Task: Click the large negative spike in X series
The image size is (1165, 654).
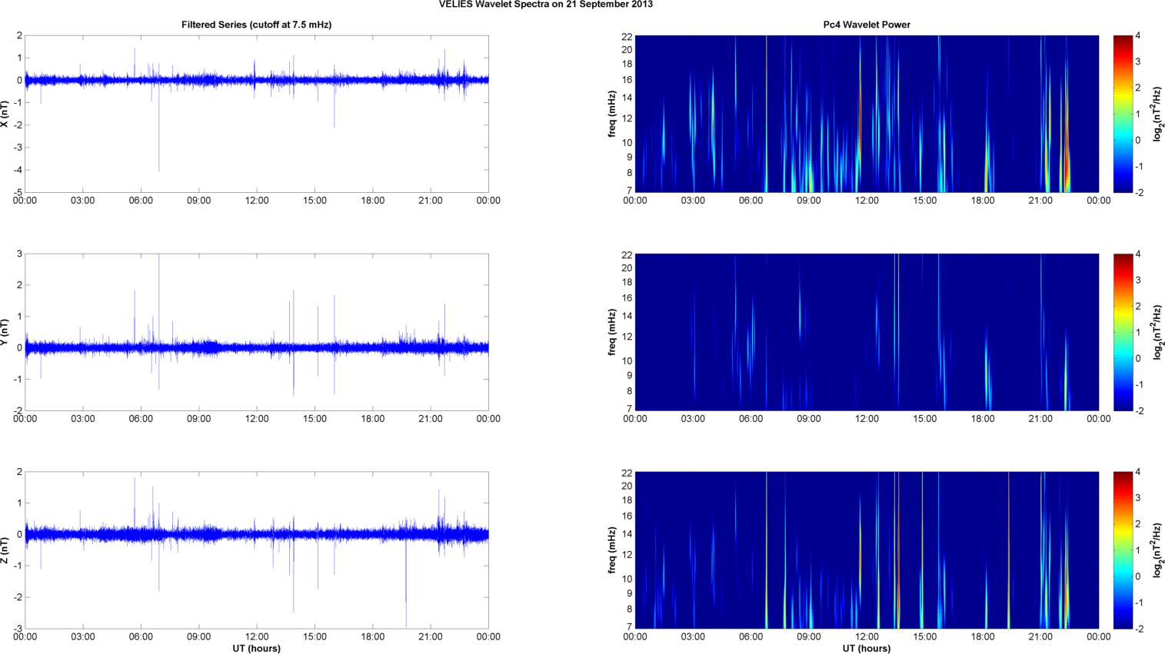Action: [x=158, y=154]
